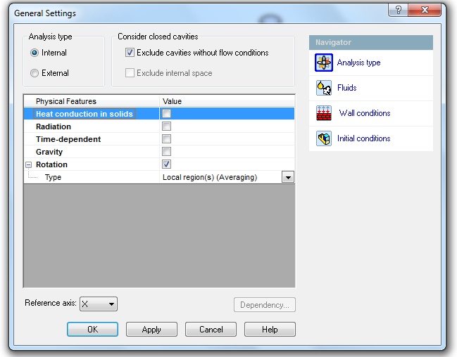Toggle the Exclude internal space checkbox

coord(130,73)
